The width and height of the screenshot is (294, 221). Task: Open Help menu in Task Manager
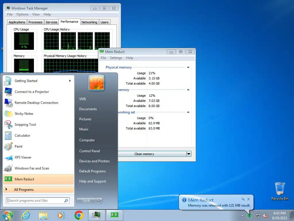coord(47,14)
